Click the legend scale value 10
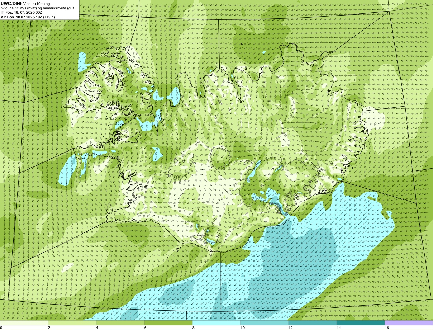433x330 pixels. [242, 328]
